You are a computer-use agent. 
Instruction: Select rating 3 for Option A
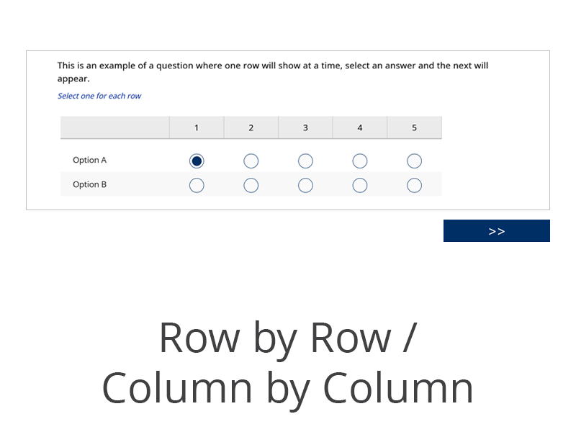pos(305,161)
